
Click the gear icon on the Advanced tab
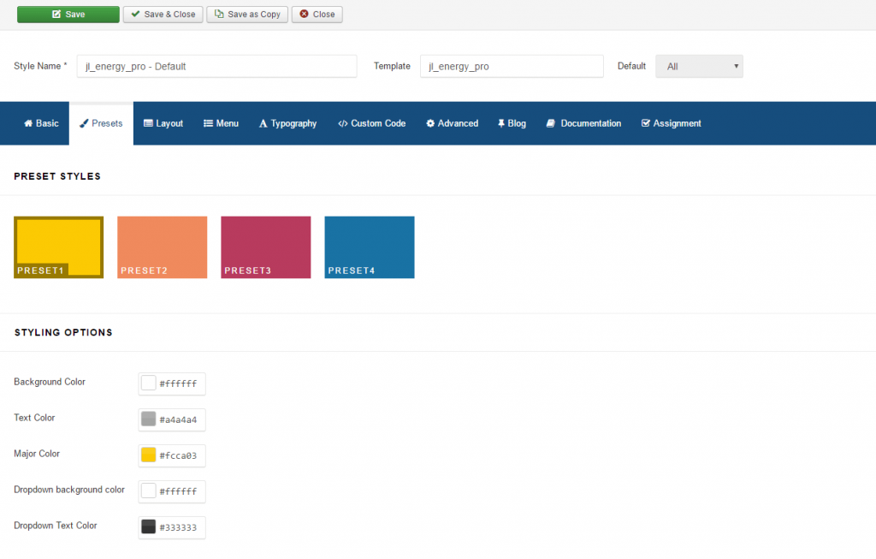click(x=429, y=122)
